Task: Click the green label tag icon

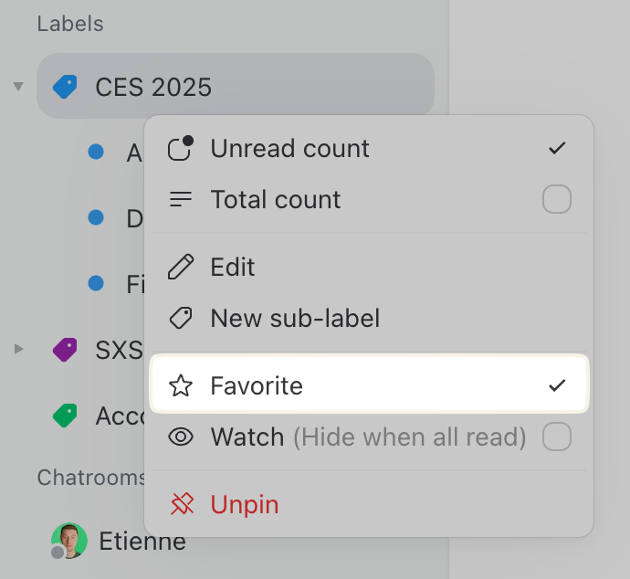Action: [x=65, y=416]
